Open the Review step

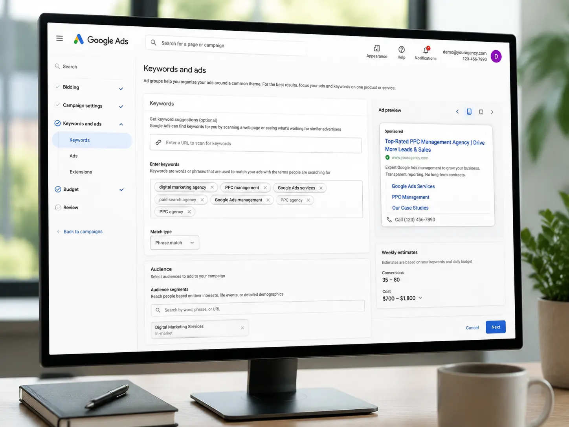pyautogui.click(x=71, y=208)
